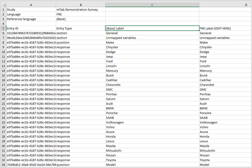Screen dimensions: 252x168
Task: Select column A header
Action: pyautogui.click(x=31, y=5)
